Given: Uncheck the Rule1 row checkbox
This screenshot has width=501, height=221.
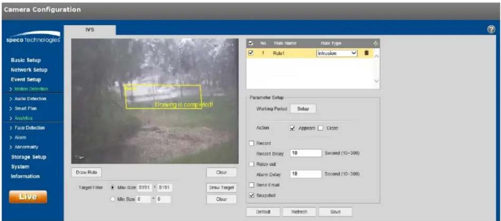Looking at the screenshot, I should tap(251, 53).
